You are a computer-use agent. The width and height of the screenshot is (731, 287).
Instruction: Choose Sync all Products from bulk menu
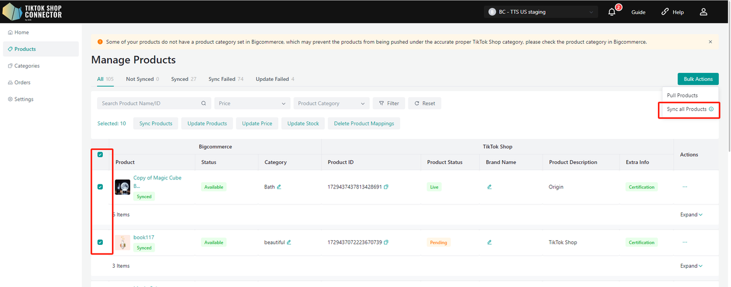coord(686,109)
